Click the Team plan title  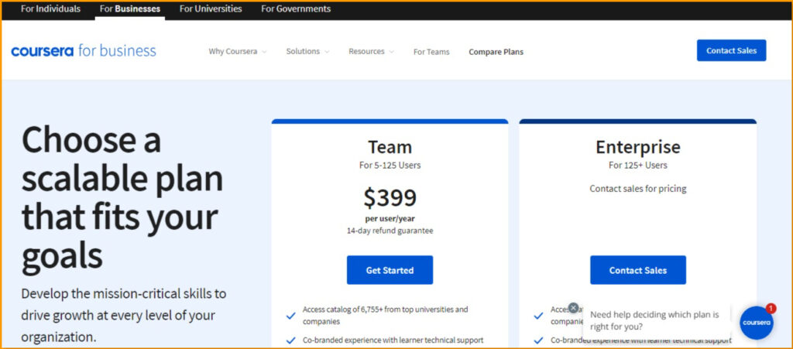pyautogui.click(x=390, y=147)
